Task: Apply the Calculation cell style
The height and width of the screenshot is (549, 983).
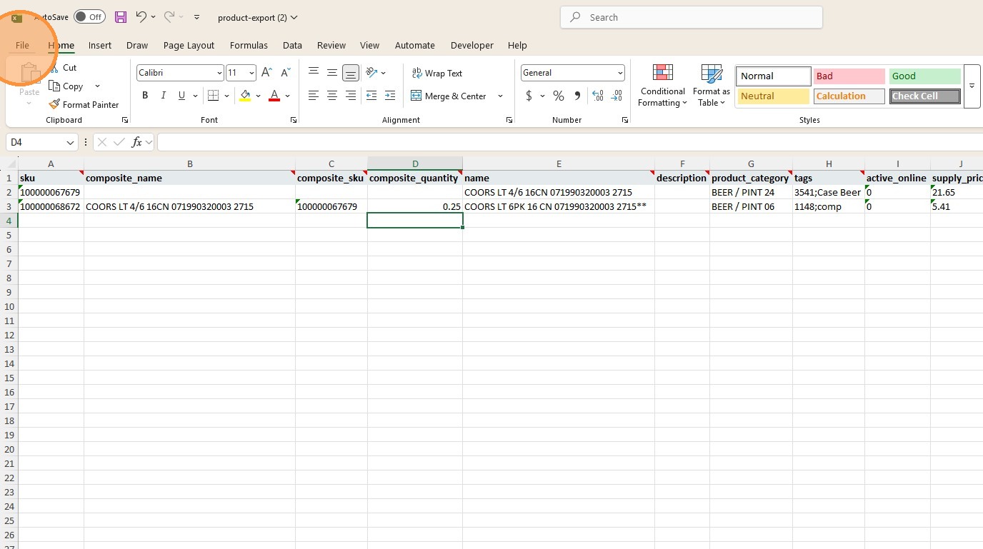Action: click(849, 96)
